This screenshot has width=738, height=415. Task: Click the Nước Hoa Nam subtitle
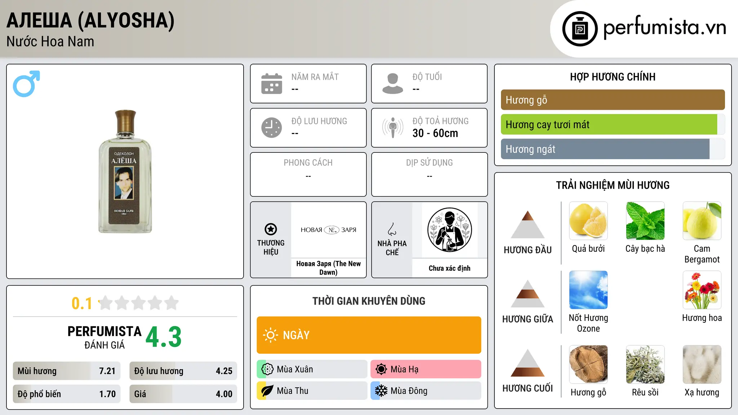[x=50, y=41]
